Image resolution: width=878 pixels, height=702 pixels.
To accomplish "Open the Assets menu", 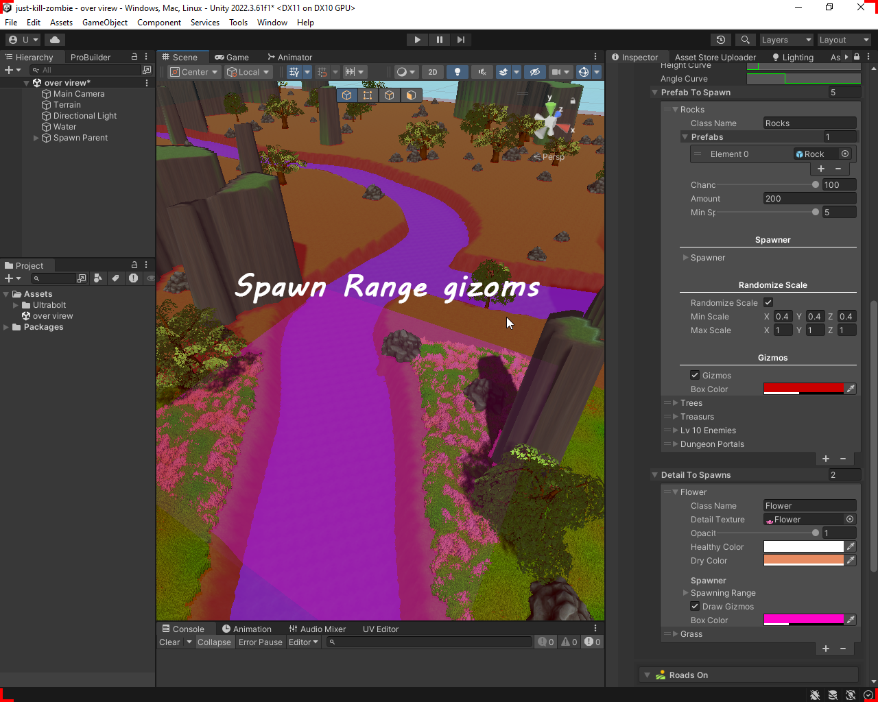I will [x=61, y=23].
